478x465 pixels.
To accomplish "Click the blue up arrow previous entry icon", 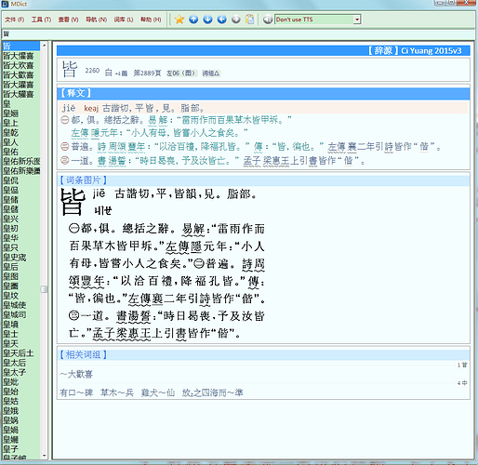I will tap(193, 20).
